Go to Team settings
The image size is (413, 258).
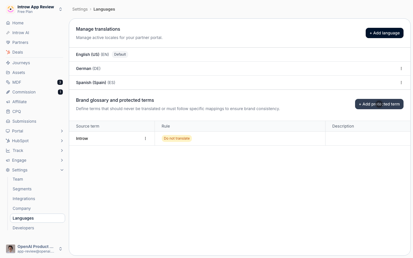pos(18,179)
